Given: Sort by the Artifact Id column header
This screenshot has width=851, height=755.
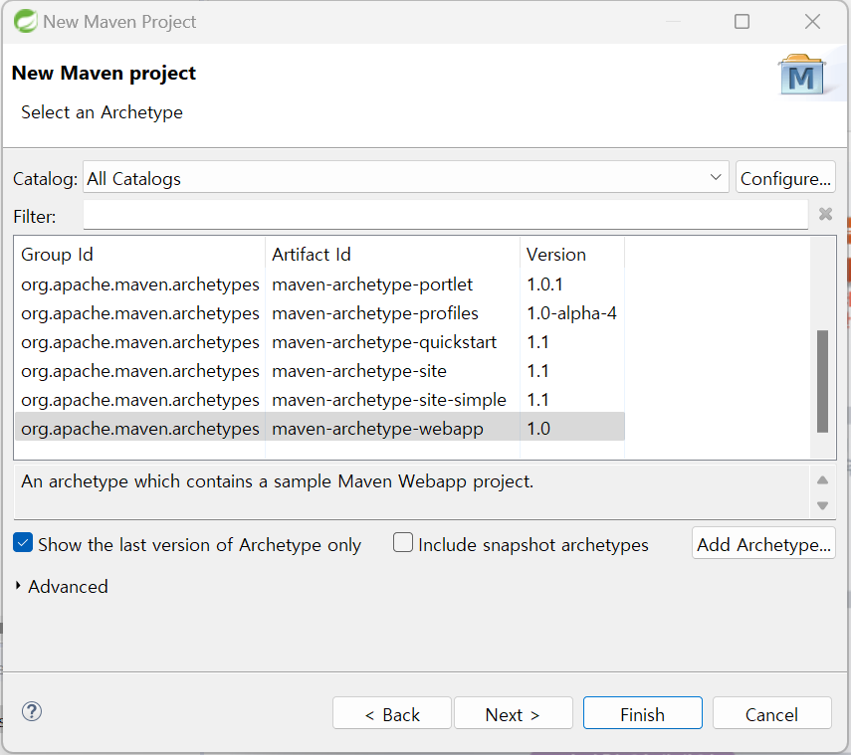Looking at the screenshot, I should (392, 255).
